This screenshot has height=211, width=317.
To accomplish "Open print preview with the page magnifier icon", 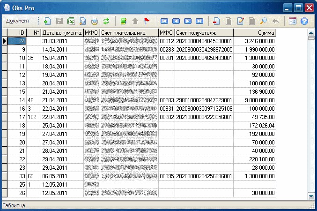I will click(83, 21).
